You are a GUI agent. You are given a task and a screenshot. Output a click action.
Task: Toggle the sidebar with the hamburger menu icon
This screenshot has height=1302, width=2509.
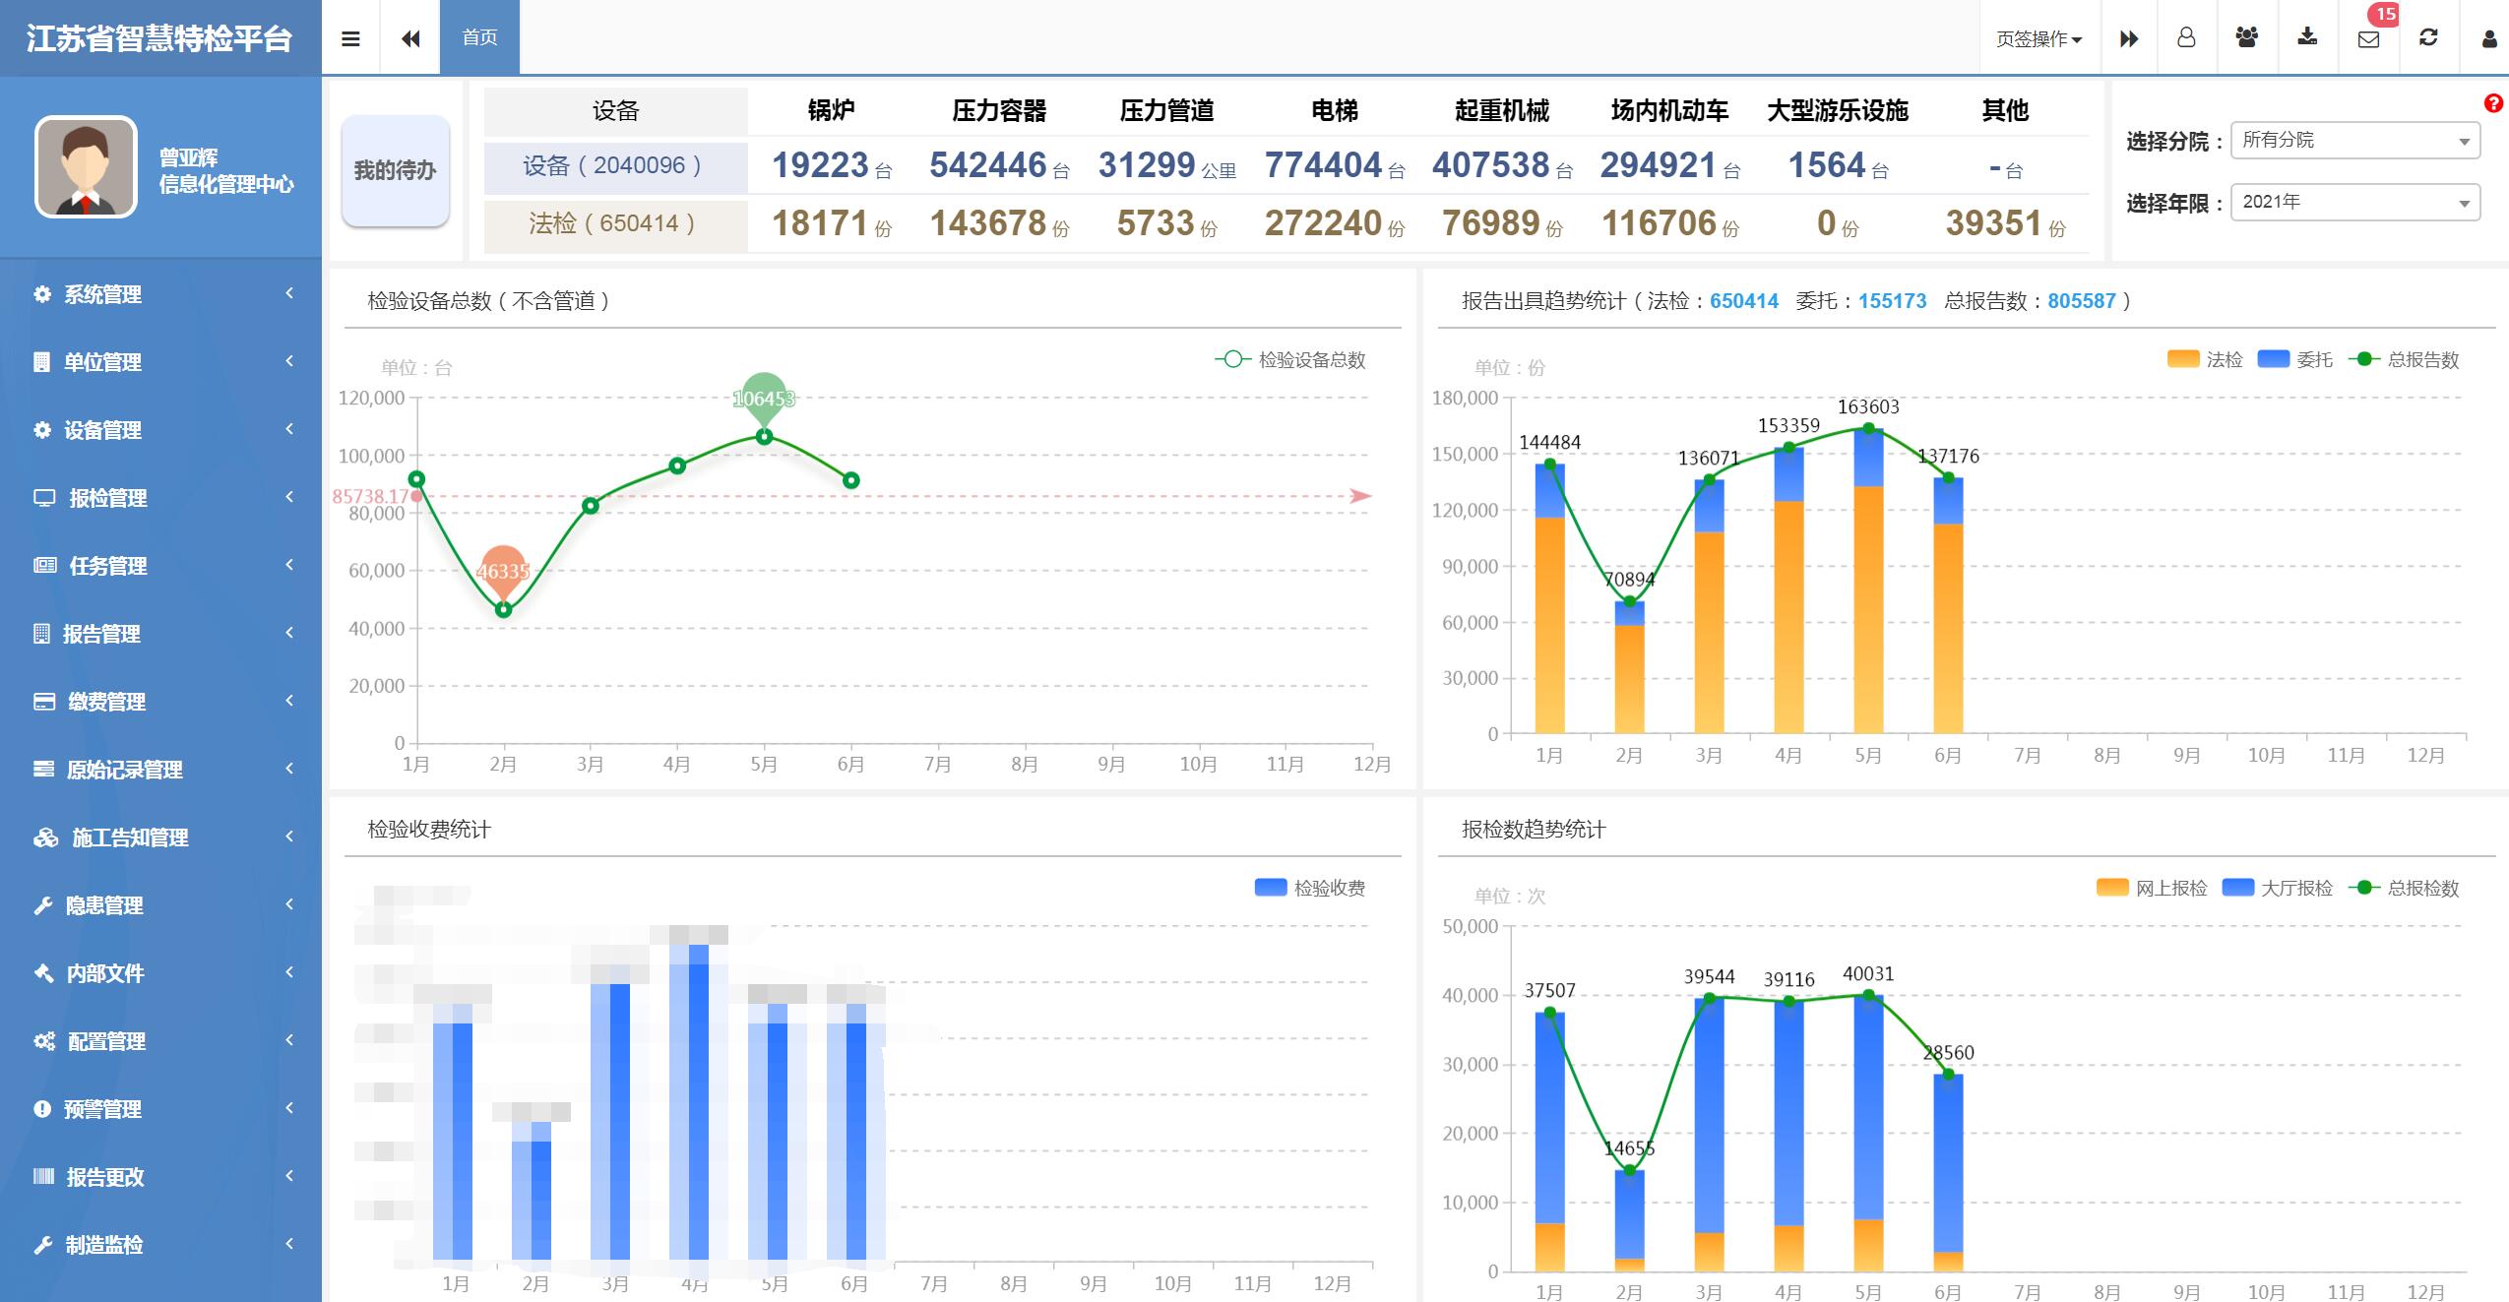coord(350,38)
